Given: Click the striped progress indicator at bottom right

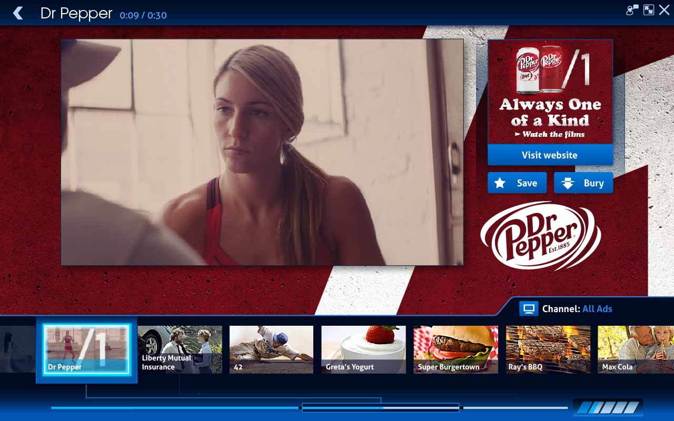Looking at the screenshot, I should [608, 407].
